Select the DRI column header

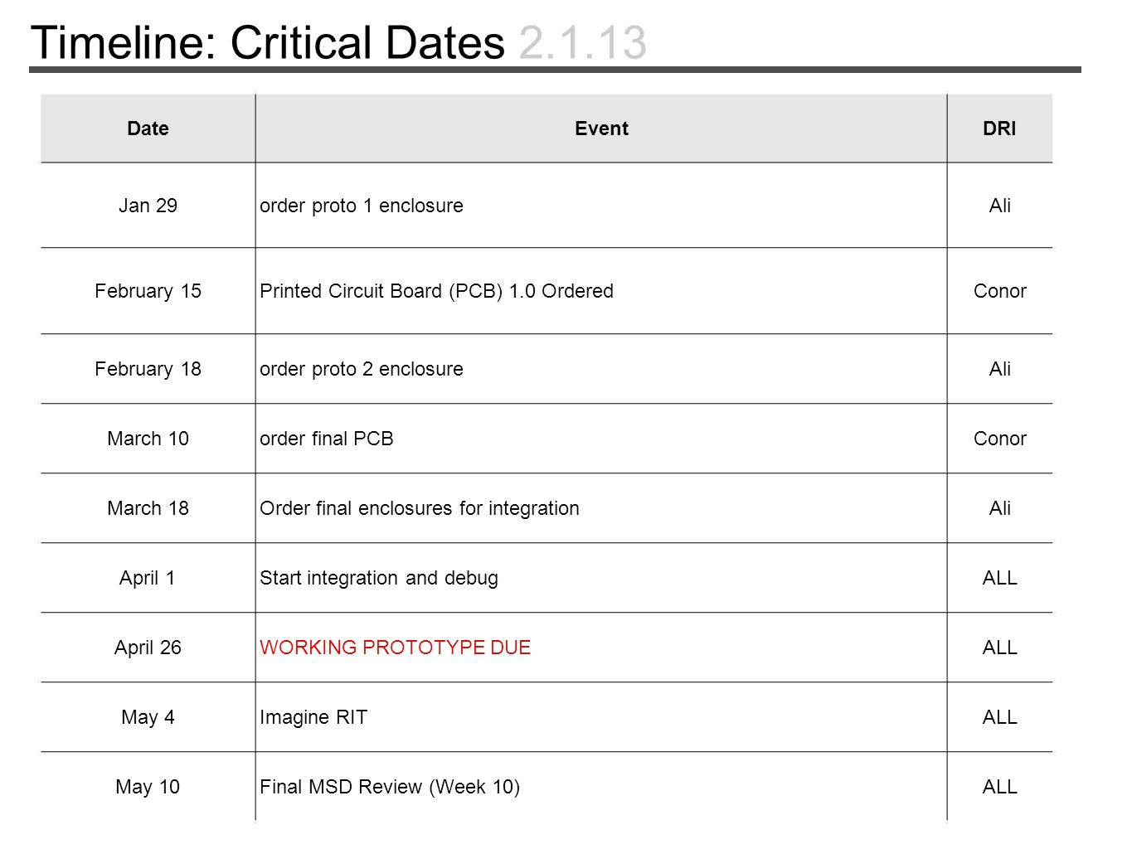pos(999,129)
